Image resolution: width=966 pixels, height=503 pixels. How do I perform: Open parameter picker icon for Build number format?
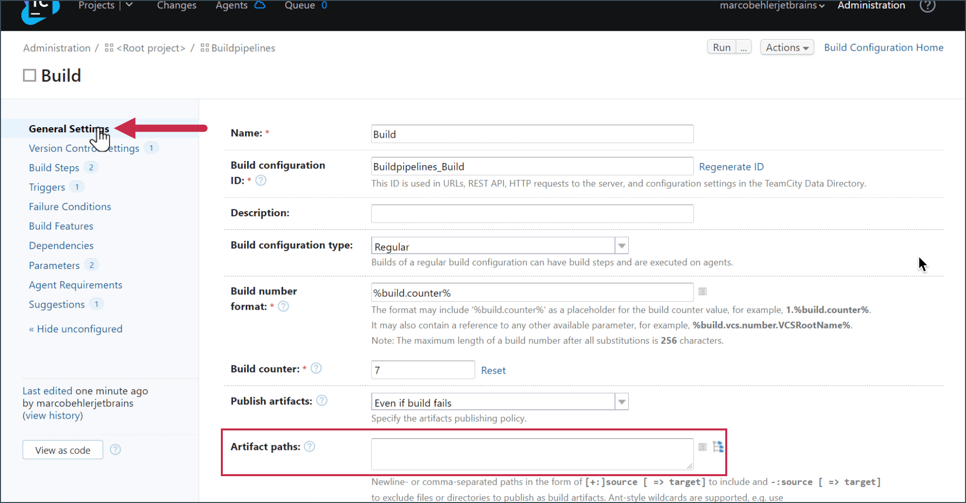coord(702,292)
